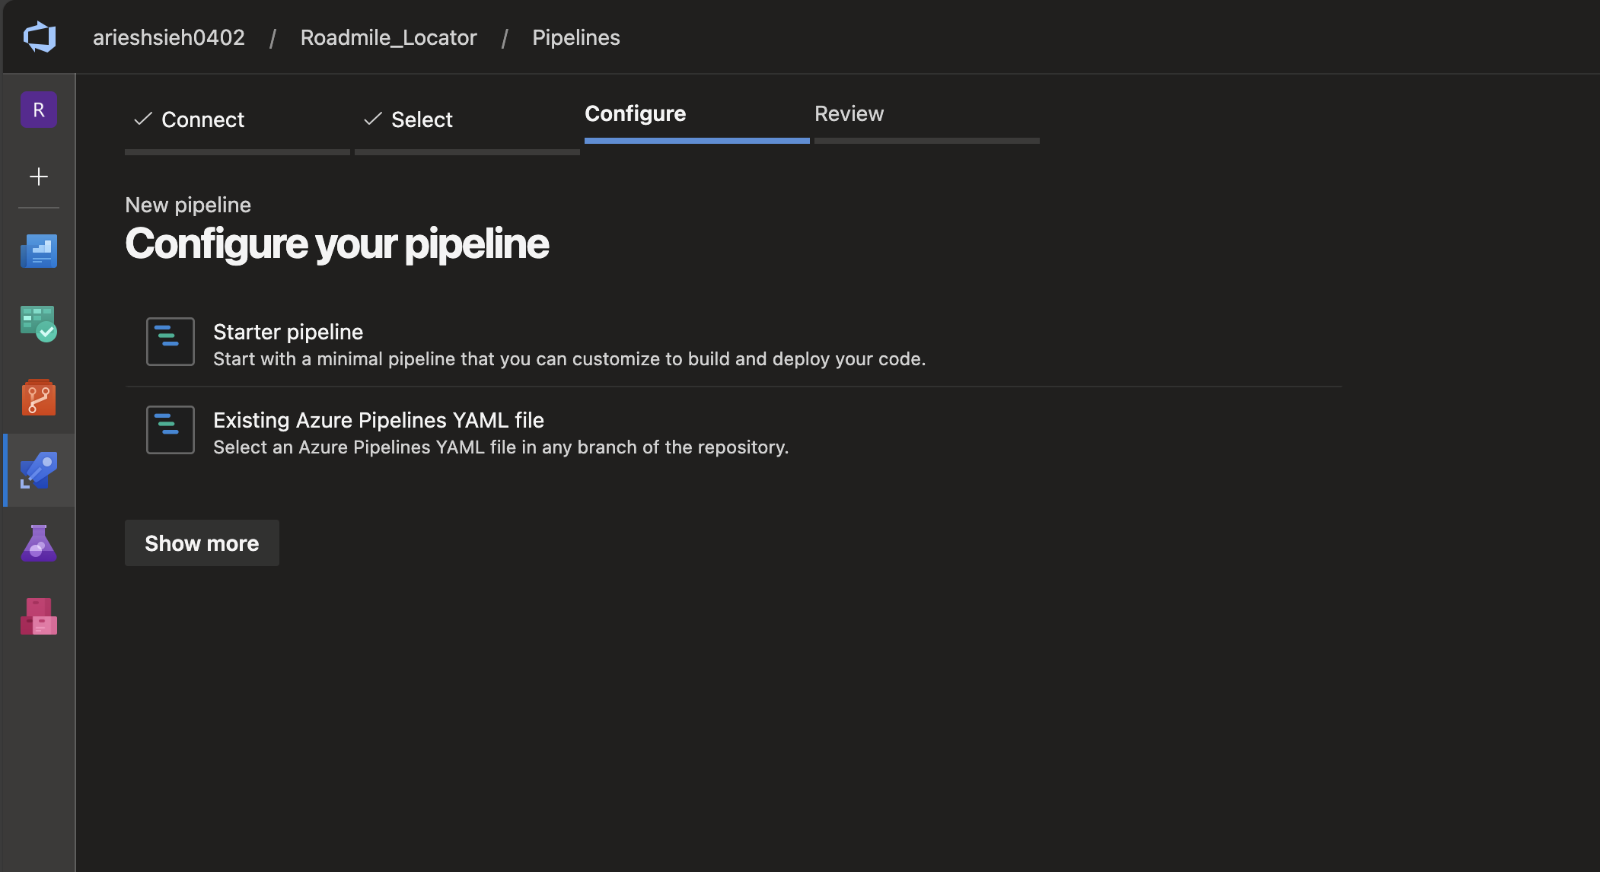
Task: Open Azure Boards sidebar icon
Action: pos(39,323)
